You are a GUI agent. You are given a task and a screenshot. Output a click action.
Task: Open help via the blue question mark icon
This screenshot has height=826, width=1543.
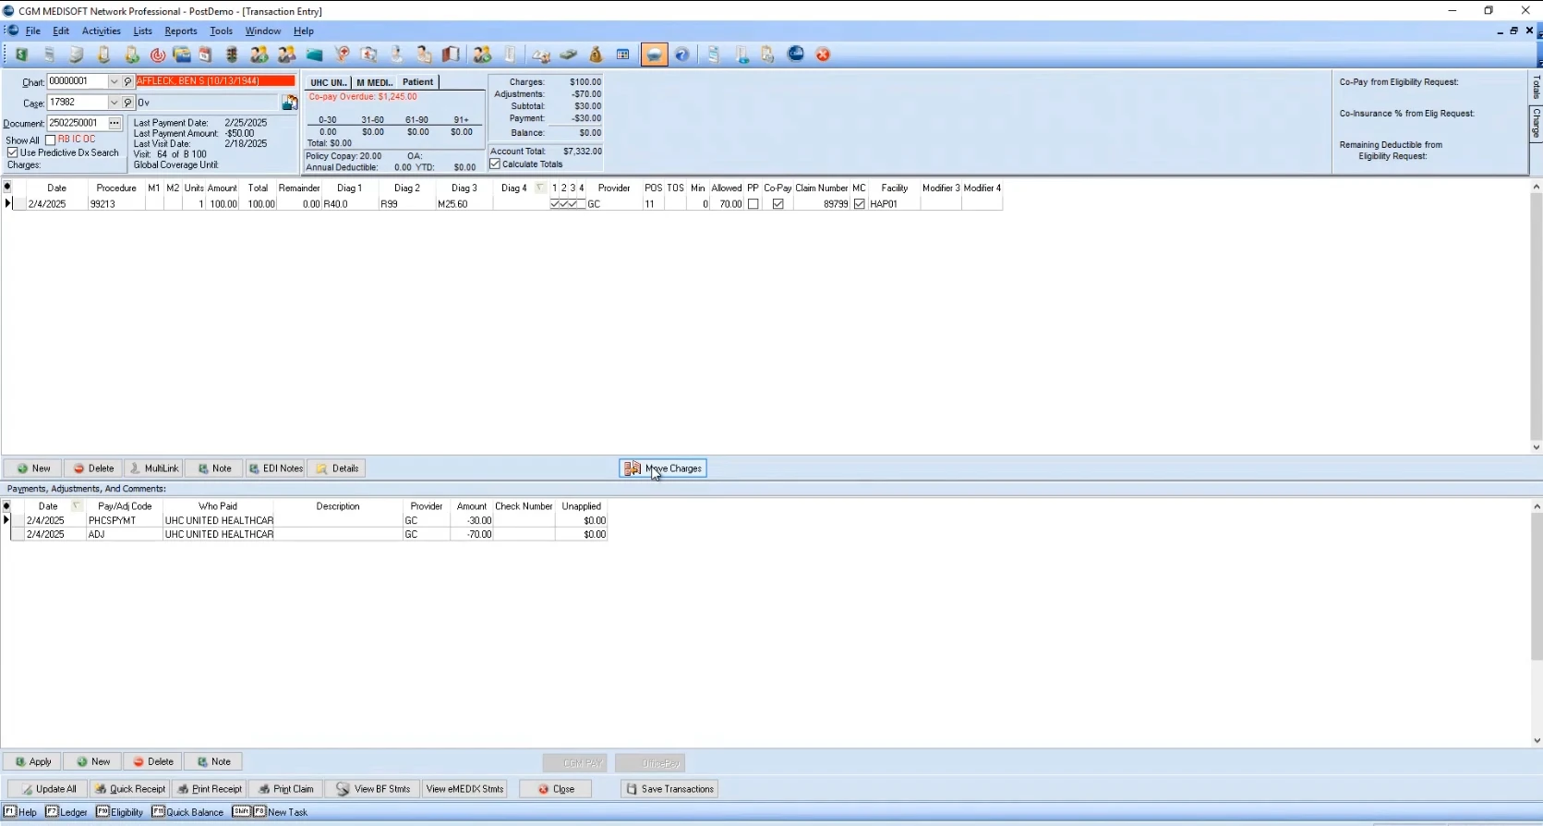click(x=681, y=55)
